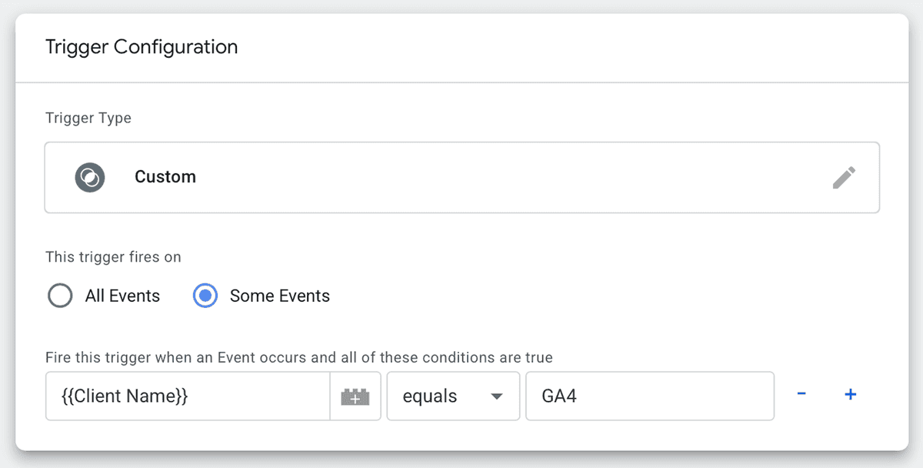Click the pencil edit icon
Image resolution: width=923 pixels, height=468 pixels.
[844, 178]
